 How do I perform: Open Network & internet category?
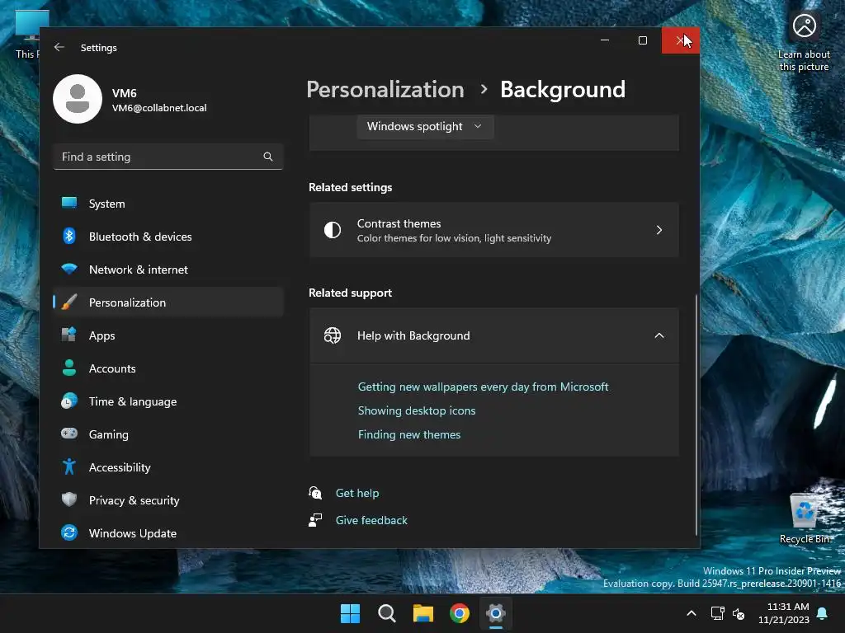[x=168, y=270]
